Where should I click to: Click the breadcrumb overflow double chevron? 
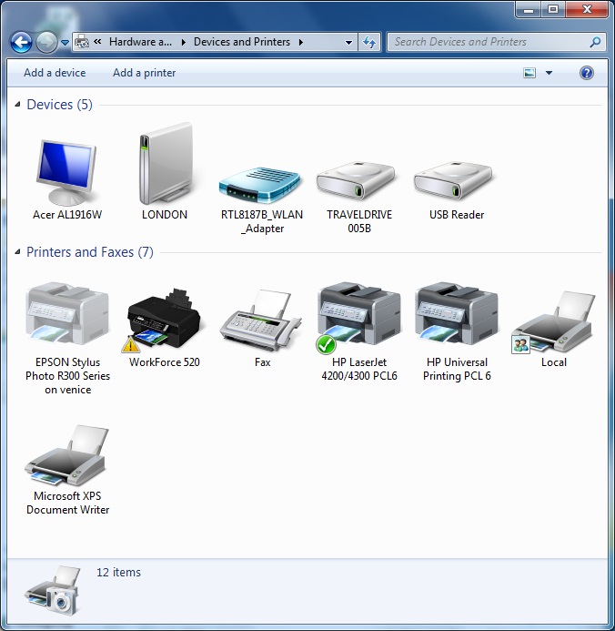(97, 42)
